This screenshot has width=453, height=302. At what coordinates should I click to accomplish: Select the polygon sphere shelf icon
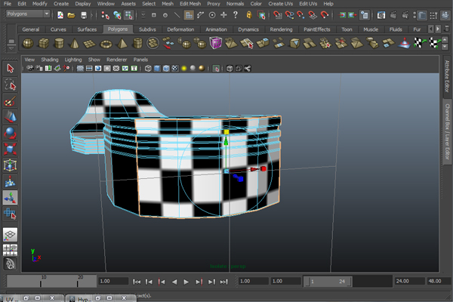coord(28,43)
